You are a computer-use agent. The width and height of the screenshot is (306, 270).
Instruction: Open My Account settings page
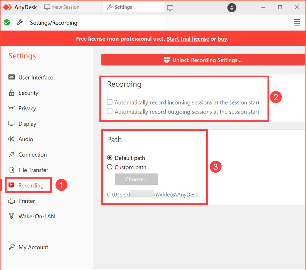point(33,247)
